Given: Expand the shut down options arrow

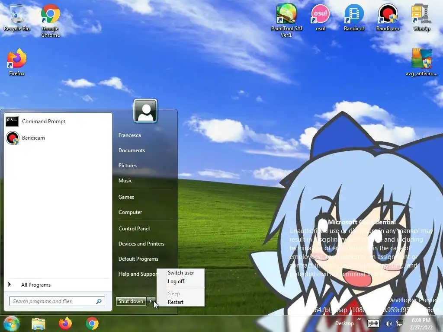Looking at the screenshot, I should pyautogui.click(x=151, y=301).
